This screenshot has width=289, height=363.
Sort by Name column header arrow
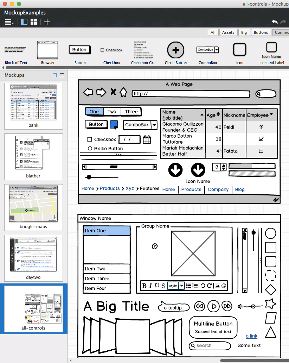click(x=202, y=115)
